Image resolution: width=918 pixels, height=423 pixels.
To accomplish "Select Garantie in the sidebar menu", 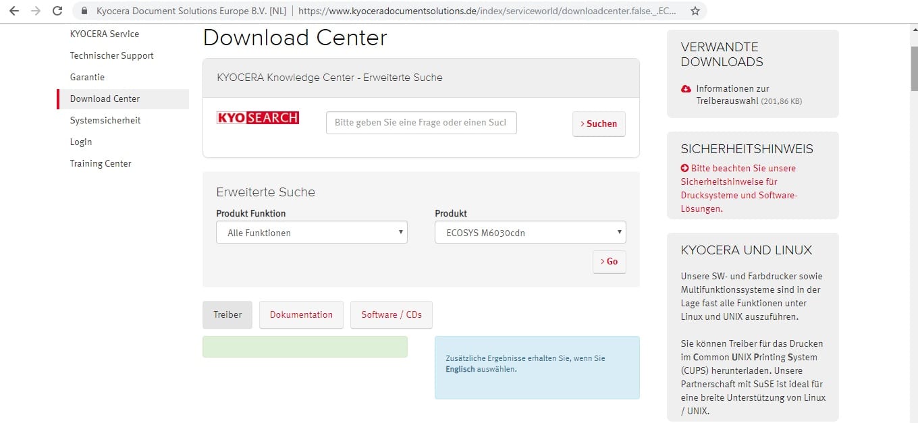I will click(x=88, y=77).
